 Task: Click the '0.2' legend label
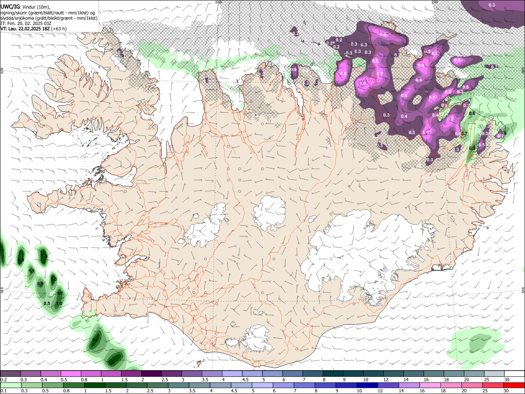coord(3,380)
